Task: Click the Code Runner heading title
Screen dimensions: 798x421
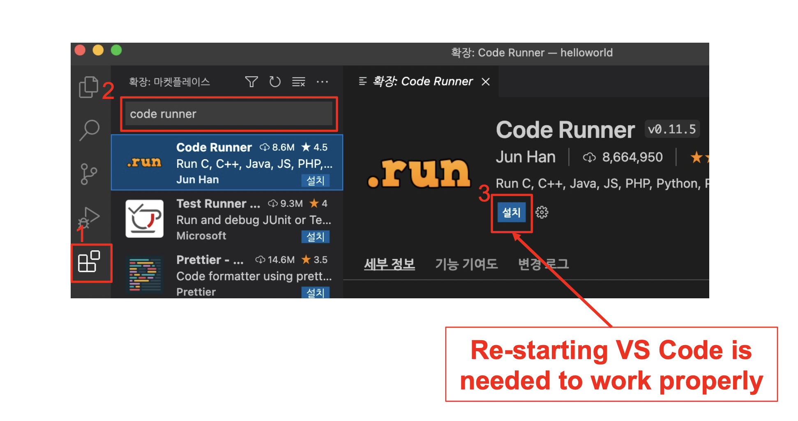Action: pyautogui.click(x=565, y=130)
